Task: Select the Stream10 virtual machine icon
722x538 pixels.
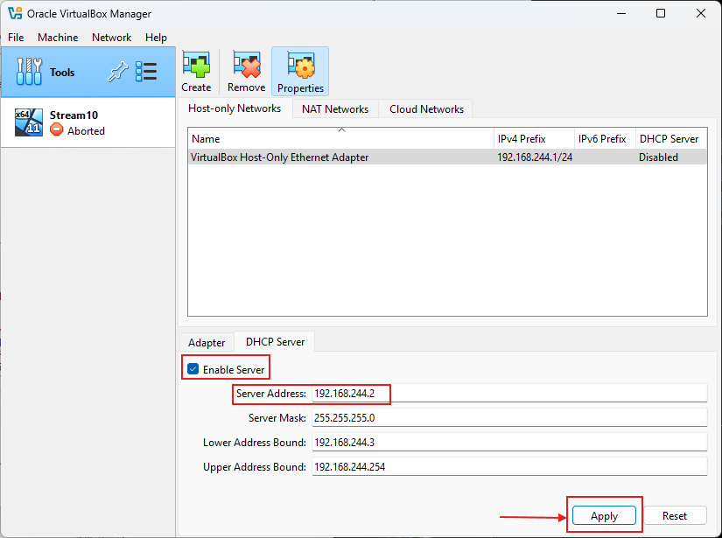Action: coord(29,122)
